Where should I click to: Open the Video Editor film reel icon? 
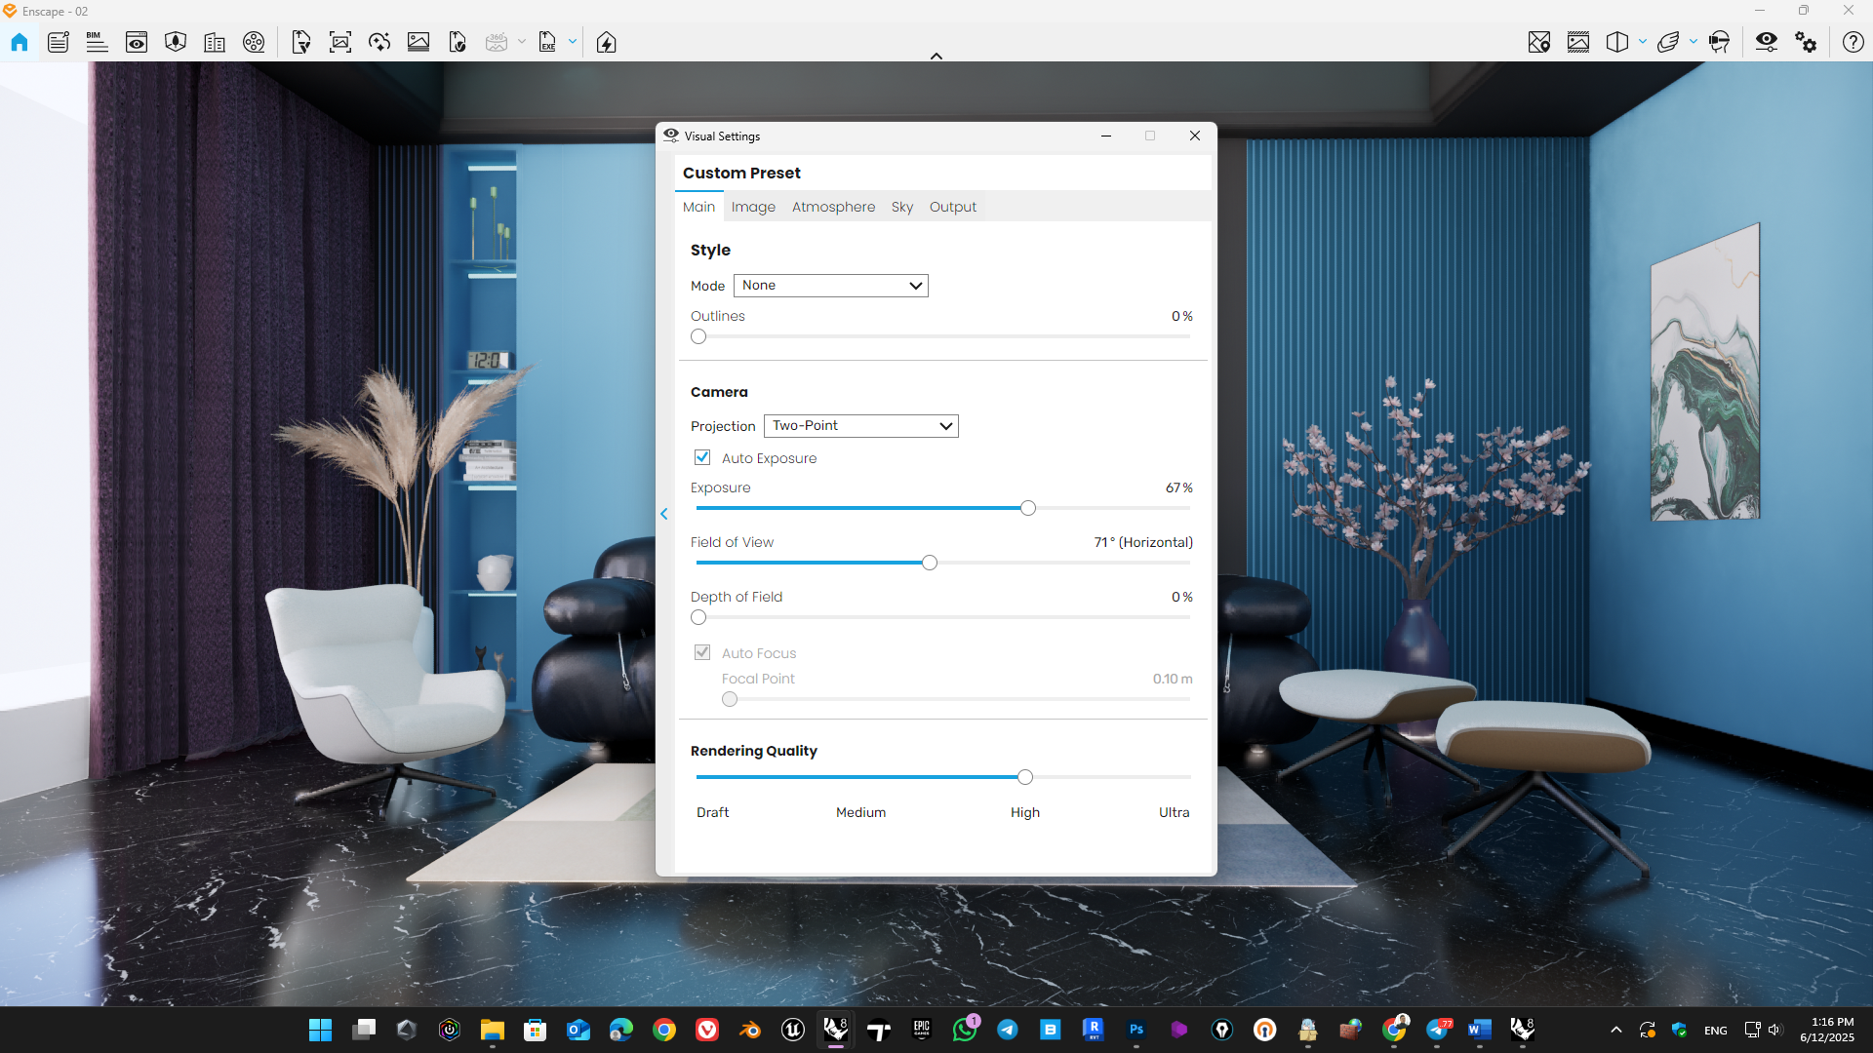tap(254, 42)
